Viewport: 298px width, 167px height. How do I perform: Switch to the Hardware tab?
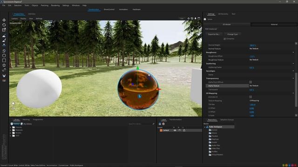point(136,9)
